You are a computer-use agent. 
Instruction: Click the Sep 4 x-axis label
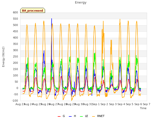pyautogui.click(x=121, y=104)
